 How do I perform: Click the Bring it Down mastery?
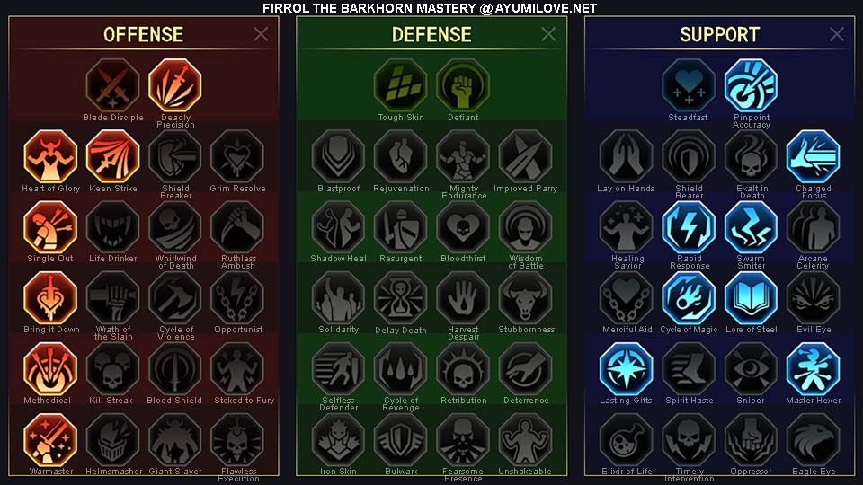click(x=50, y=298)
